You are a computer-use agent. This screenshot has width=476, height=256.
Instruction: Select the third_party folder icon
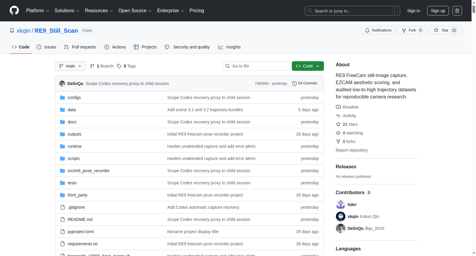point(62,195)
